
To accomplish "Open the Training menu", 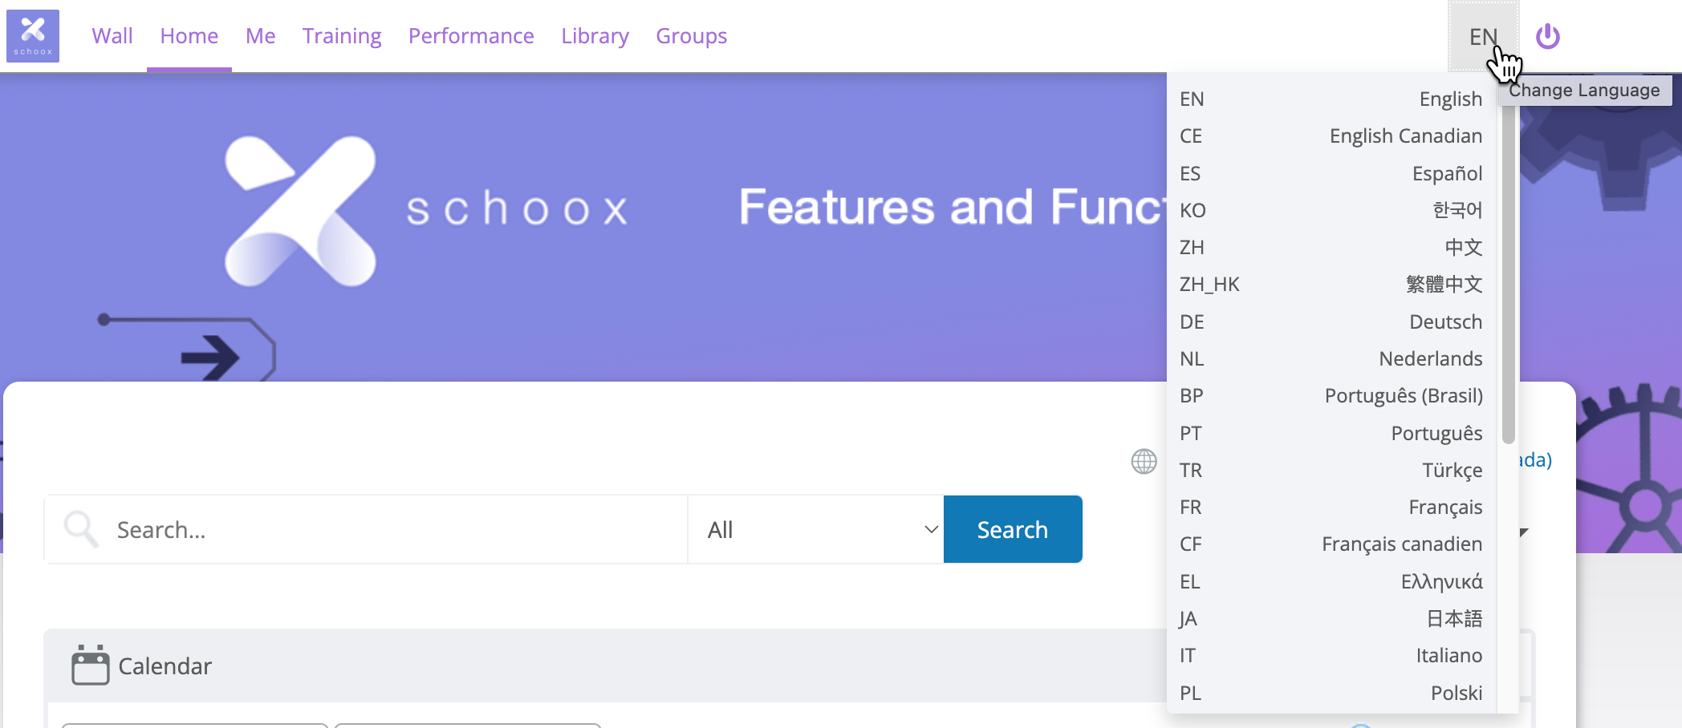I will (342, 36).
